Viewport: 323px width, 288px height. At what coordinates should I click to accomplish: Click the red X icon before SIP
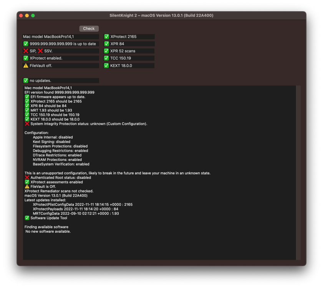click(26, 51)
